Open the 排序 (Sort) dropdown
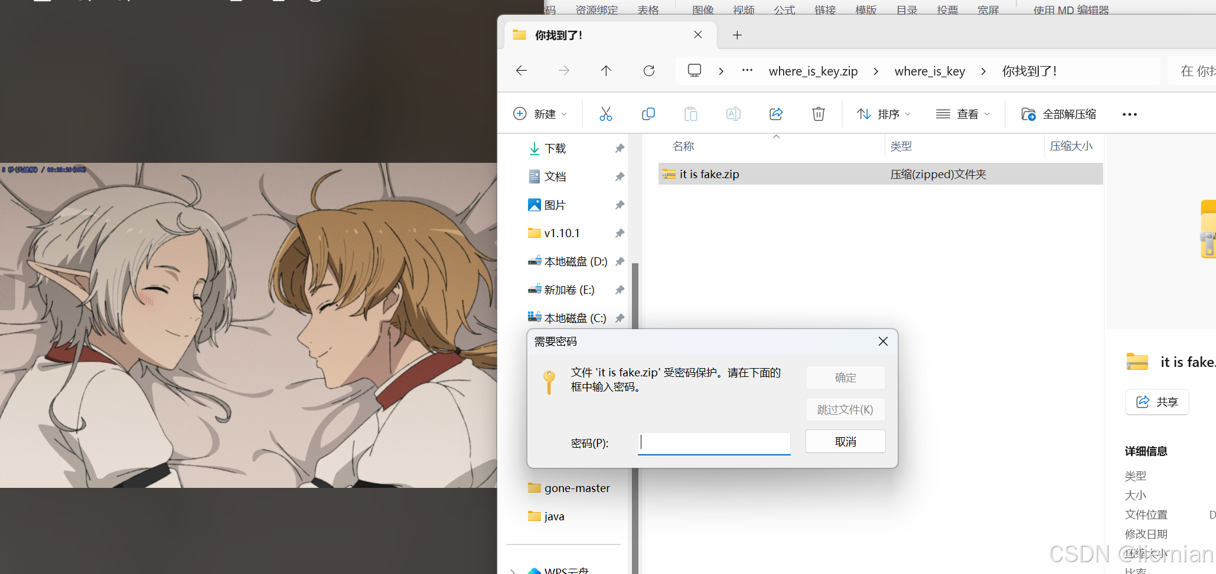The image size is (1216, 574). tap(884, 114)
